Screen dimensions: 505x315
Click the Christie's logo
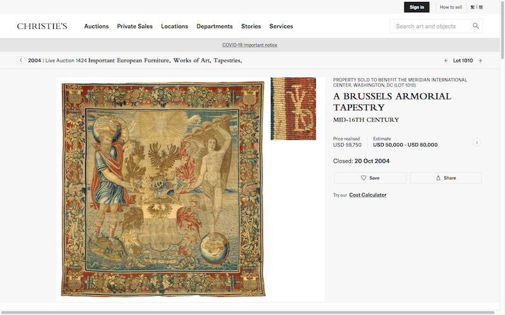click(x=42, y=26)
